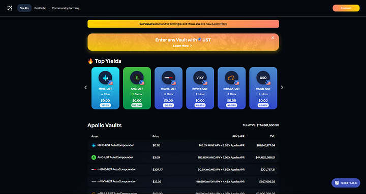366x194 pixels.
Task: Click the Anchor tag on the ANC-UST card
Action: pyautogui.click(x=137, y=94)
